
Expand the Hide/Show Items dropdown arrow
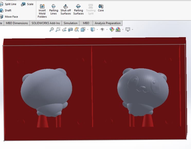tap(107, 30)
